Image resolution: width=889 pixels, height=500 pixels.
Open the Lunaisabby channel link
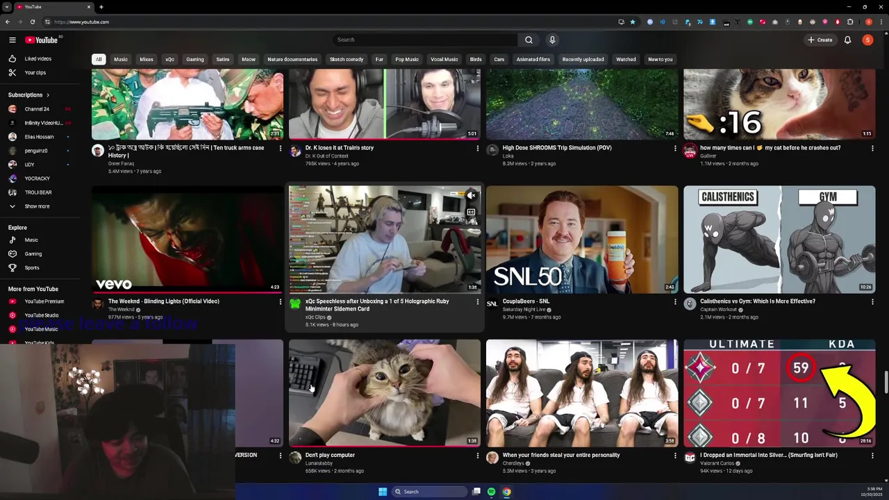pos(319,463)
